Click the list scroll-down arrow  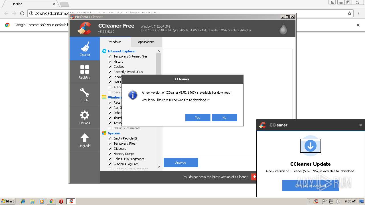click(159, 167)
